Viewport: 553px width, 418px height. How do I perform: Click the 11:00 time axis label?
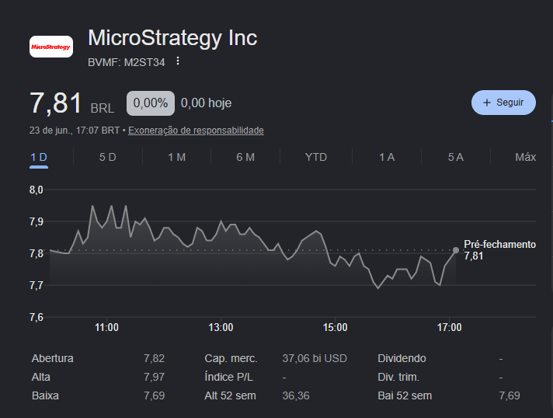[x=106, y=327]
